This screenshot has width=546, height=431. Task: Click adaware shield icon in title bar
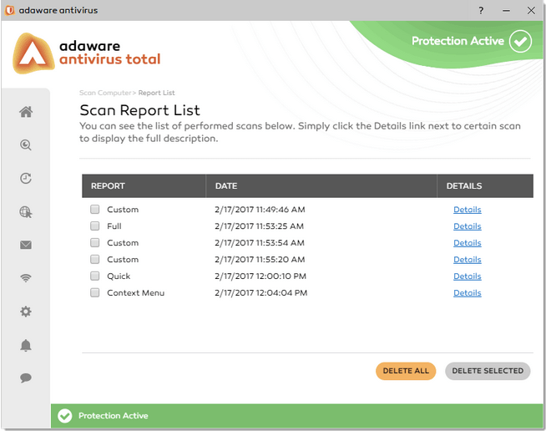[x=10, y=11]
